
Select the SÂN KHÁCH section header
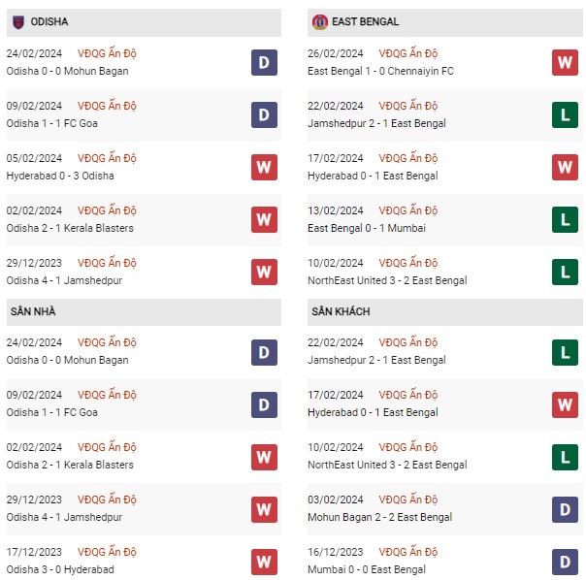tap(444, 312)
